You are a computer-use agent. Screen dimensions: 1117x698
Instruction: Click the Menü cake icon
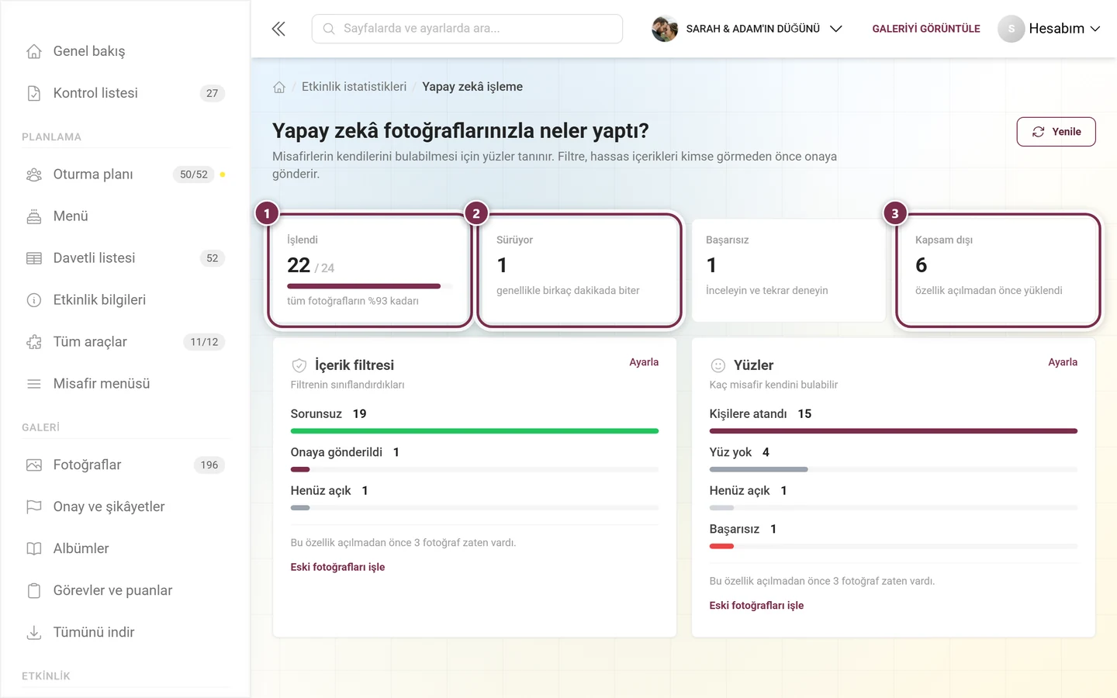(x=34, y=216)
